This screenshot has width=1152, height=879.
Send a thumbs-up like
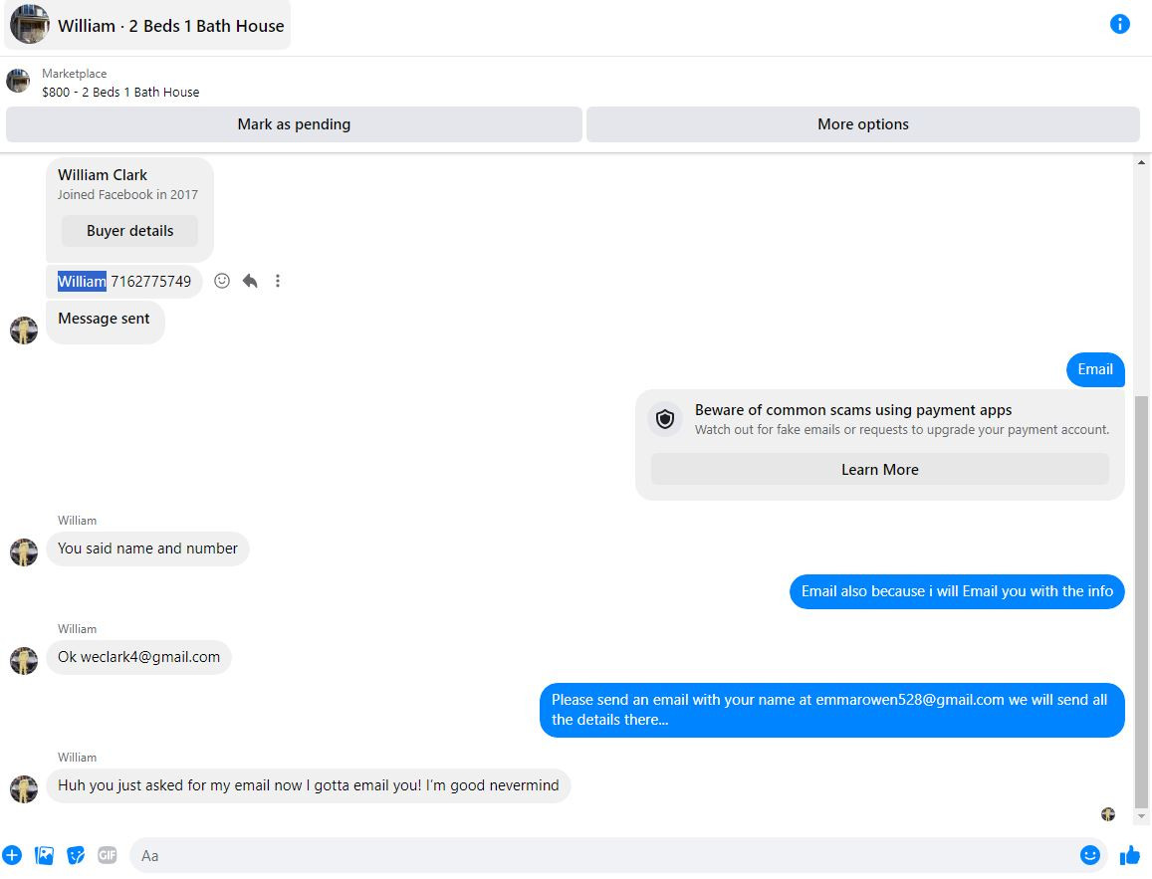(x=1130, y=855)
